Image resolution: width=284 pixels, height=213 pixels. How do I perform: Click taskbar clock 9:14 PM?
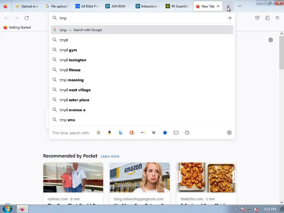click(x=270, y=209)
